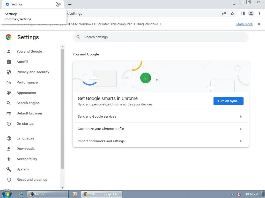Image resolution: width=265 pixels, height=198 pixels.
Task: Open Customize your Chrome profile
Action: 160,129
